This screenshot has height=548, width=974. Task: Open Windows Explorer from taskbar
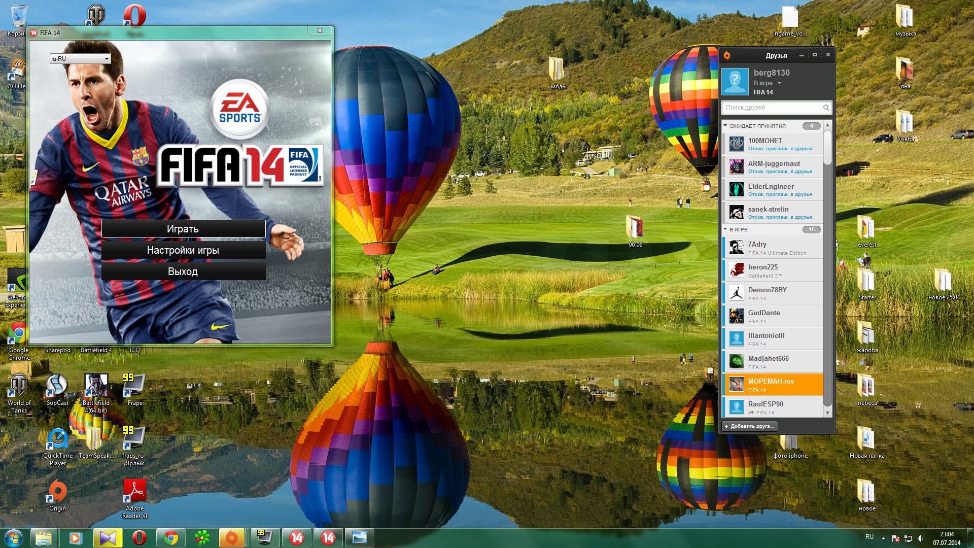point(44,538)
